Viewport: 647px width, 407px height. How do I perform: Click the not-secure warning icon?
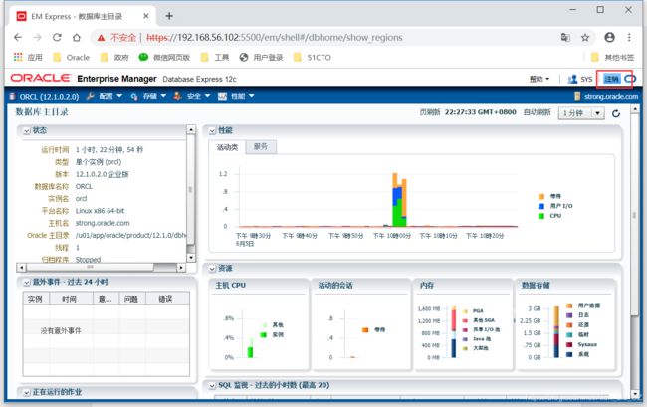tap(101, 38)
